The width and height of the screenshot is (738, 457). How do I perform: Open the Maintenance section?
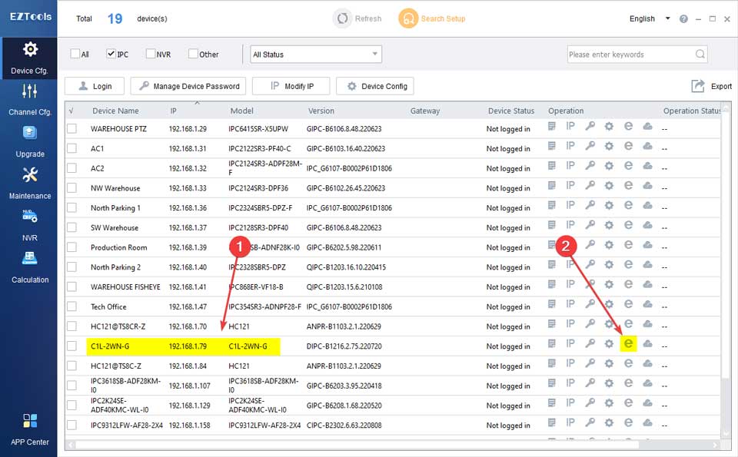tap(30, 183)
